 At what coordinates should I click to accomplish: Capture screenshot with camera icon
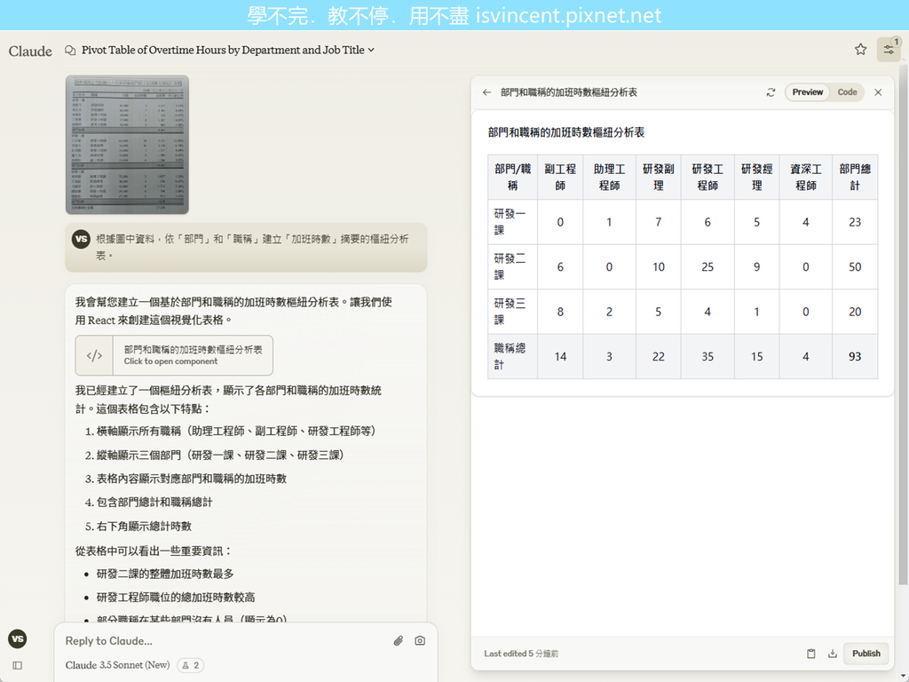420,641
